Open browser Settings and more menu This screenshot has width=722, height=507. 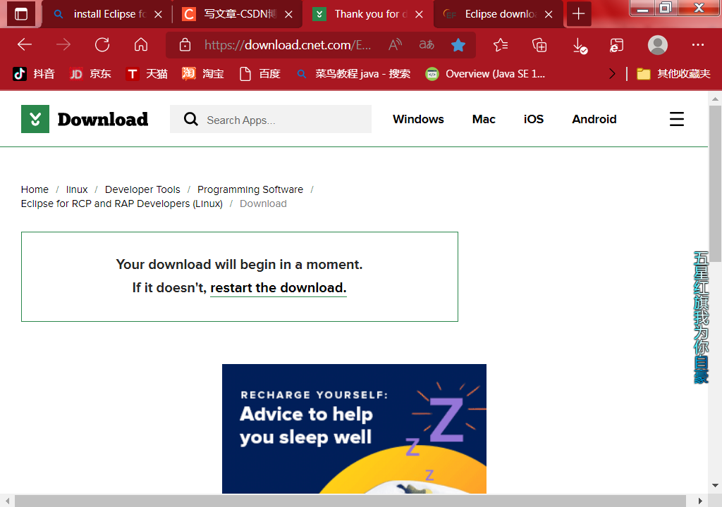(x=697, y=45)
